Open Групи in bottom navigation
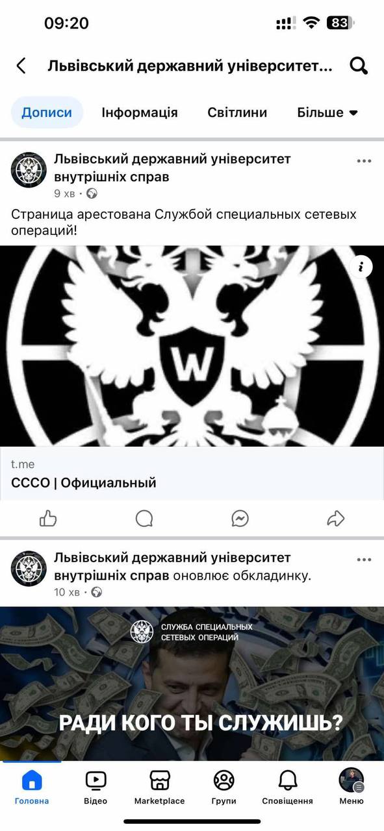The height and width of the screenshot is (831, 384). tap(224, 788)
